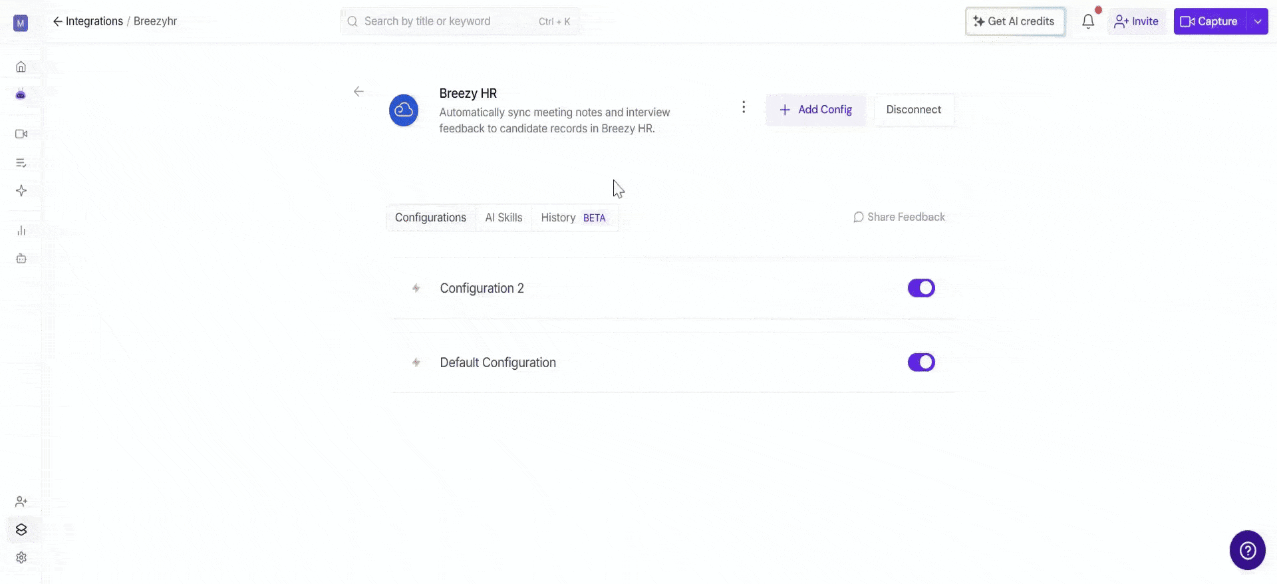The image size is (1277, 584).
Task: Open the notifications bell
Action: 1088,21
